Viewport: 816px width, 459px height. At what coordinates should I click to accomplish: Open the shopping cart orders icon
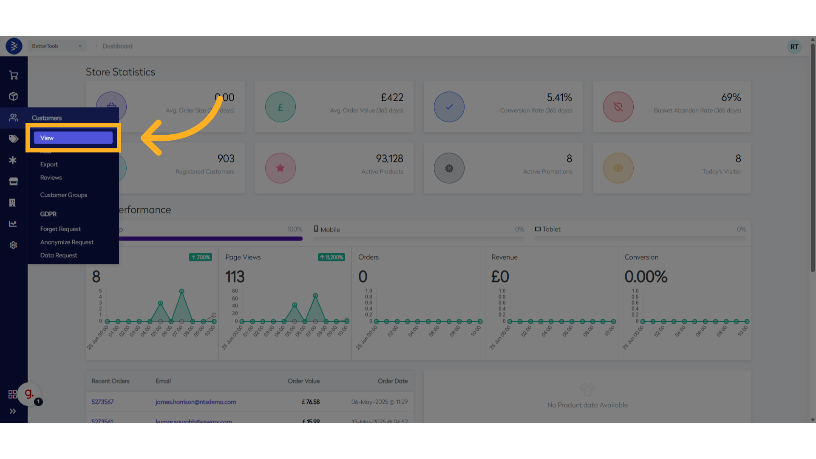coord(14,76)
